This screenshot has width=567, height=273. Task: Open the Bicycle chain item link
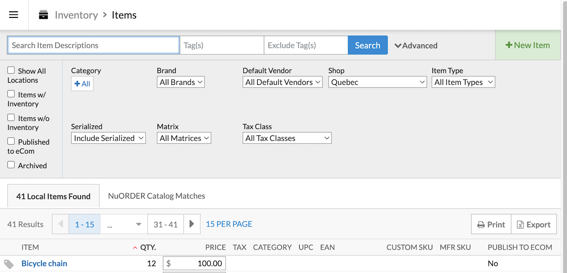(x=44, y=263)
